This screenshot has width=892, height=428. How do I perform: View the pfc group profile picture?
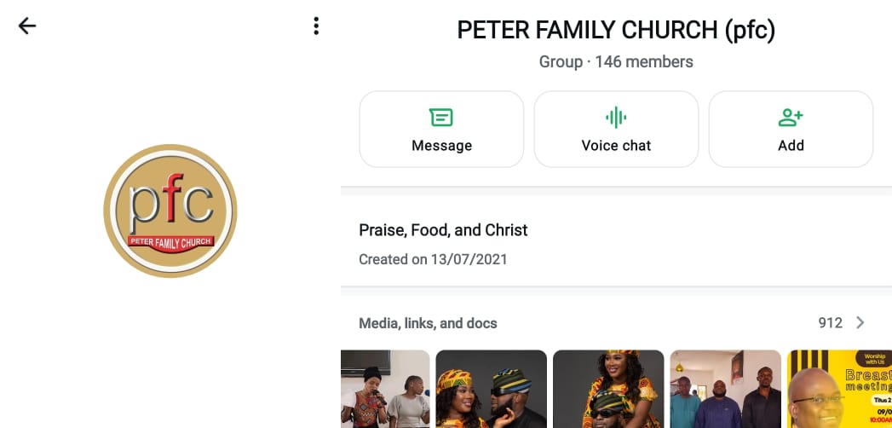pyautogui.click(x=170, y=211)
